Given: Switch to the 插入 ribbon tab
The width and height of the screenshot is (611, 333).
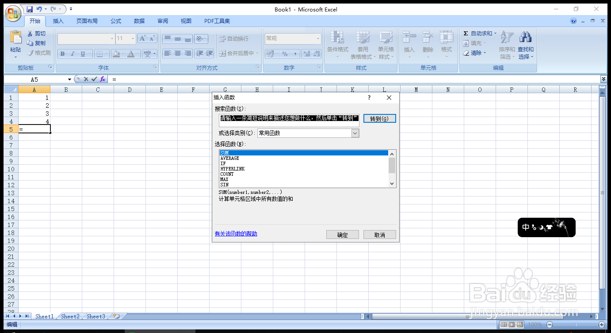Looking at the screenshot, I should click(x=58, y=21).
